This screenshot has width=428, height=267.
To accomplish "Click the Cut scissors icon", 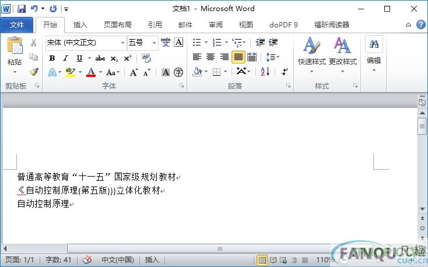I will (x=34, y=43).
